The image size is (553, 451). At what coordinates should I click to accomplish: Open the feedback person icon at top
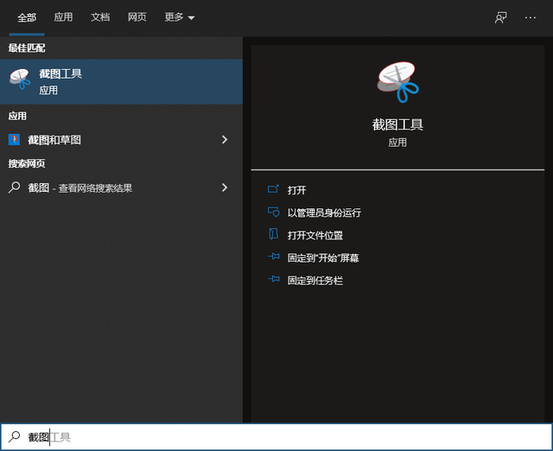click(x=501, y=17)
